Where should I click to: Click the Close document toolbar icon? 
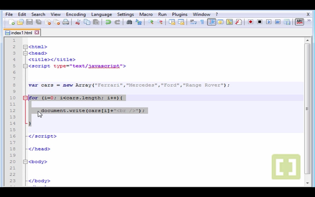tap(48, 22)
